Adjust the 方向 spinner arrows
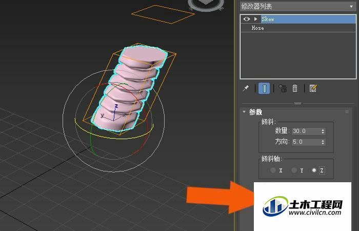359x231 pixels. (x=323, y=142)
